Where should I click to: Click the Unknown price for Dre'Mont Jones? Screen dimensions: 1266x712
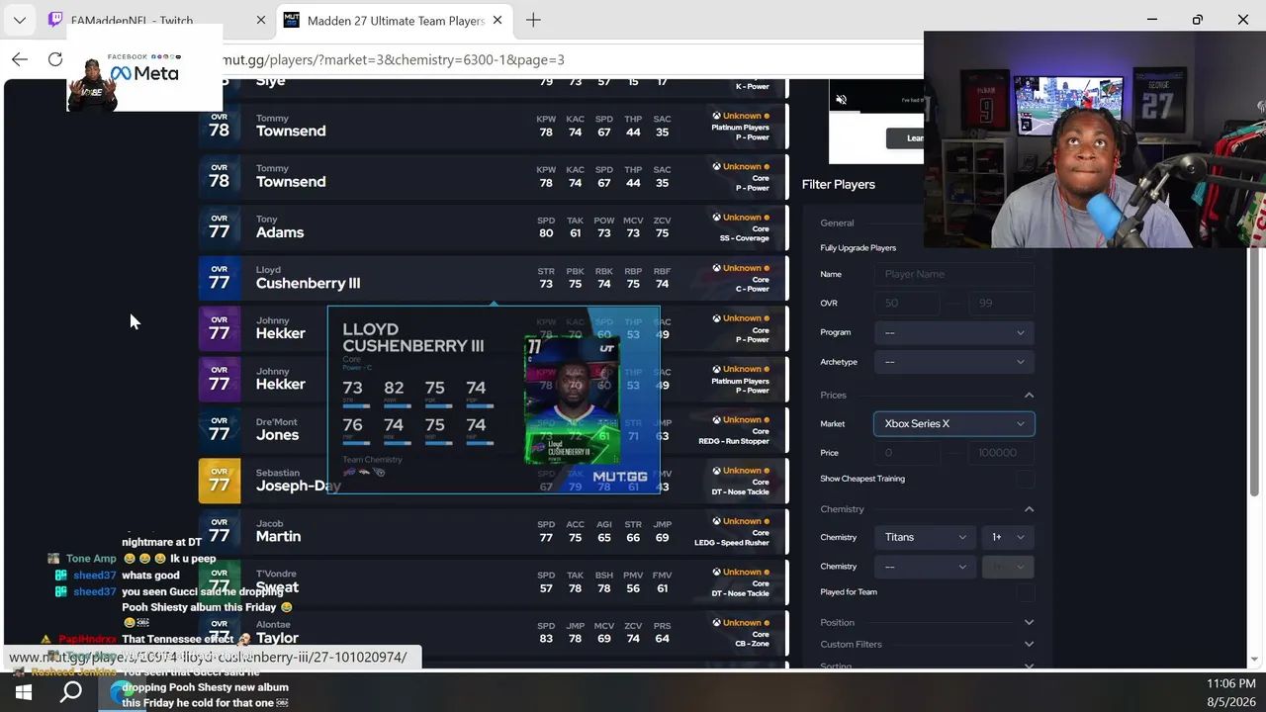tap(741, 420)
